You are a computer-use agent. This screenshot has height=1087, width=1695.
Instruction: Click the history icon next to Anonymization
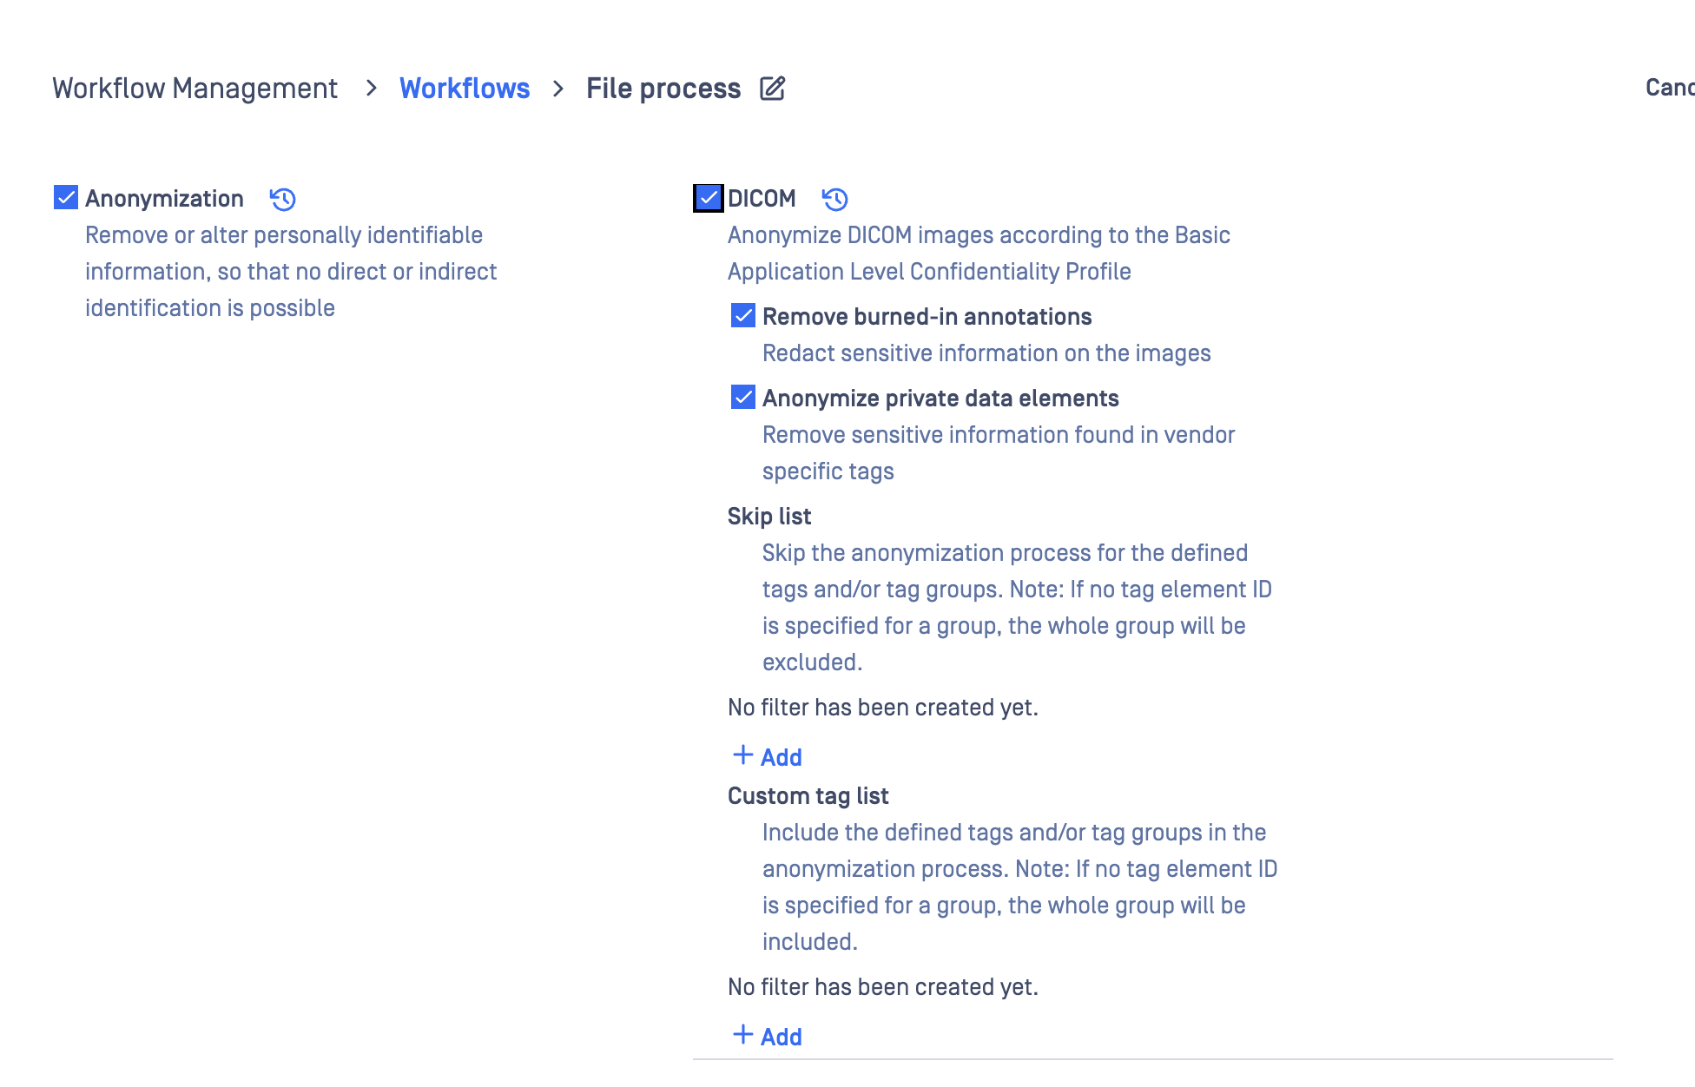(x=283, y=199)
